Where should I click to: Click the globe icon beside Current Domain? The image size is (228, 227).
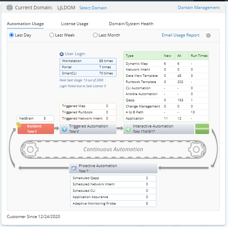[10, 8]
